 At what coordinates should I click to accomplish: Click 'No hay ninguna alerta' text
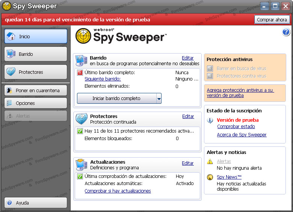pyautogui.click(x=239, y=168)
